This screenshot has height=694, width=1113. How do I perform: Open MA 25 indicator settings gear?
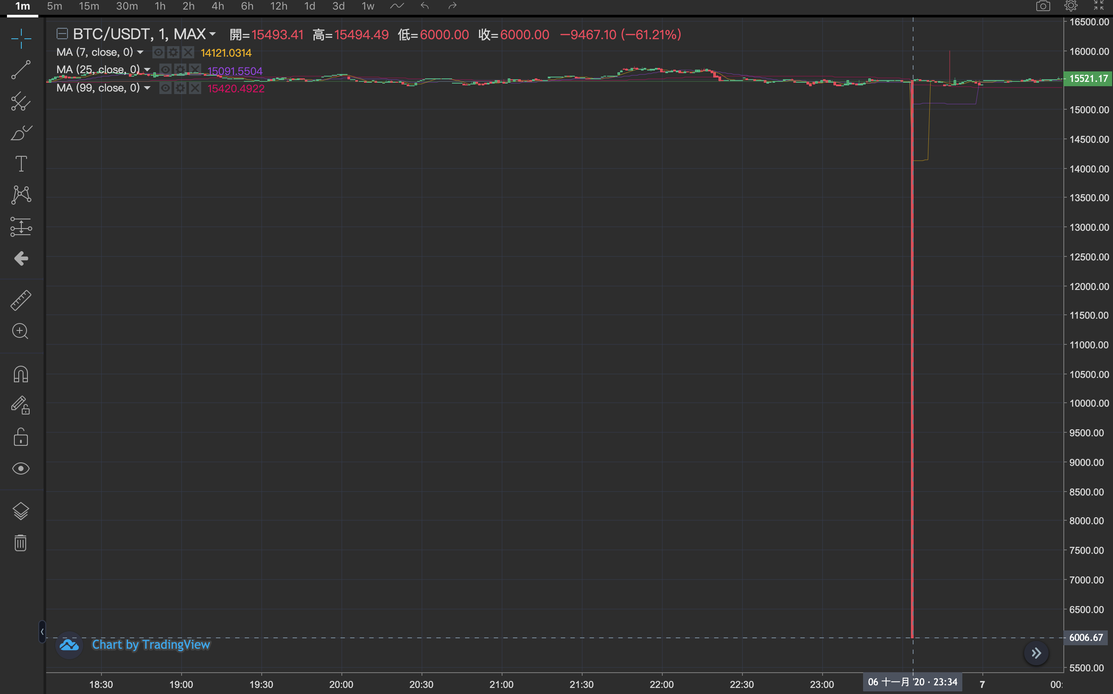click(180, 70)
